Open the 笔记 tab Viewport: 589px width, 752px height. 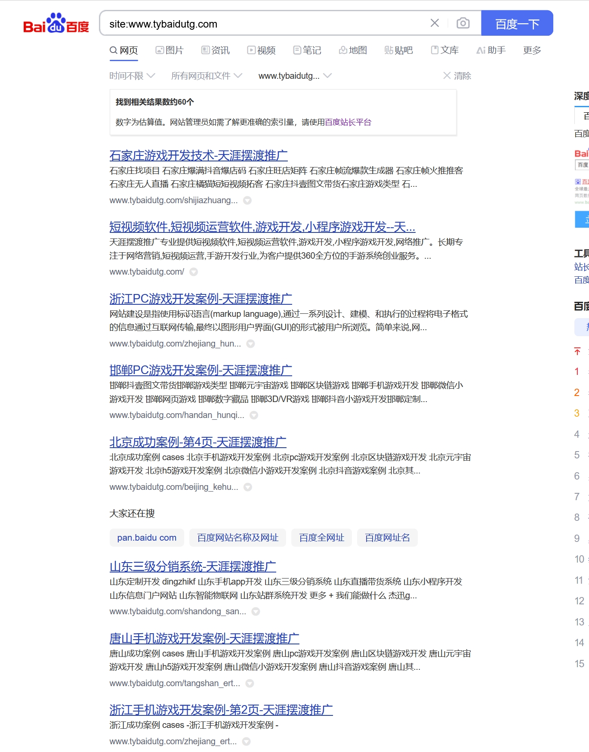pos(307,50)
